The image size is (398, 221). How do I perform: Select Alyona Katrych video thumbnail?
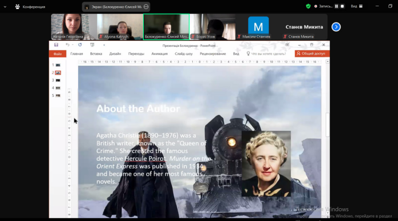(120, 27)
